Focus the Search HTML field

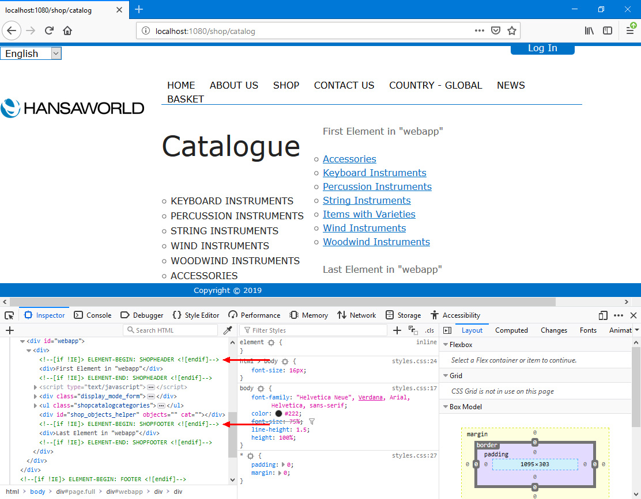coord(172,330)
